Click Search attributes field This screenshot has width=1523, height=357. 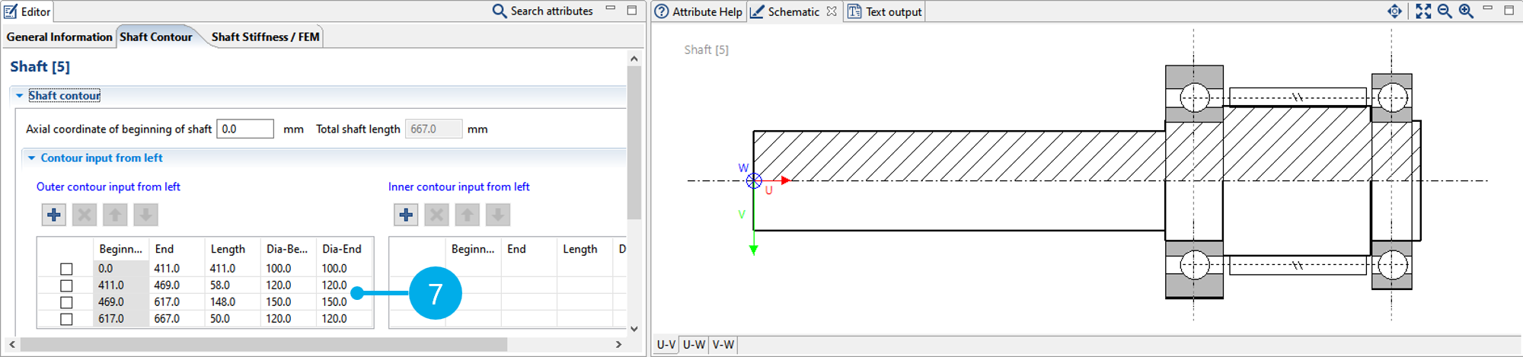pos(551,11)
